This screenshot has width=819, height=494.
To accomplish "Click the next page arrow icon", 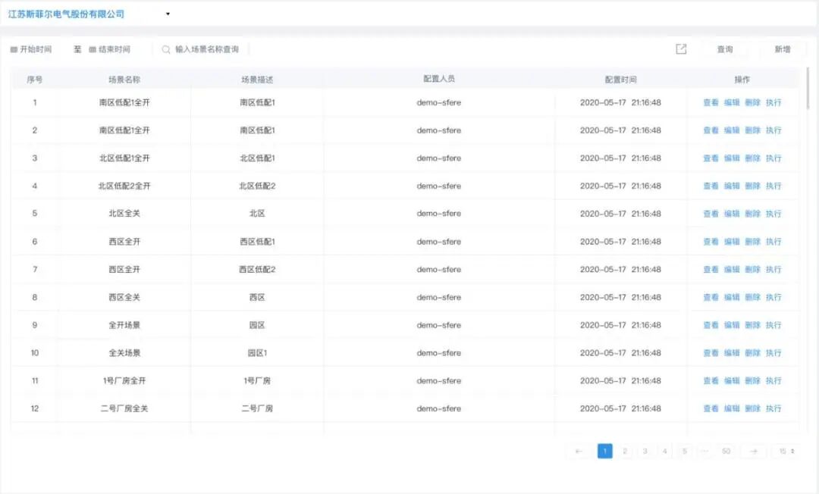I will coord(753,451).
